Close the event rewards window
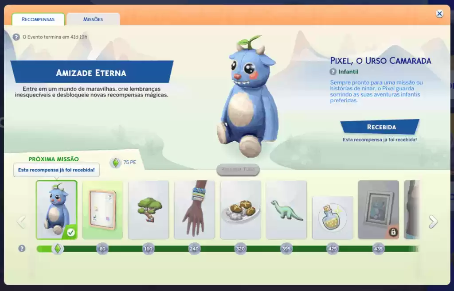Viewport: 454px width, 291px height. (439, 14)
